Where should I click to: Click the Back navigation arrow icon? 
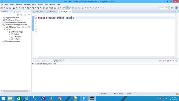click(x=96, y=8)
